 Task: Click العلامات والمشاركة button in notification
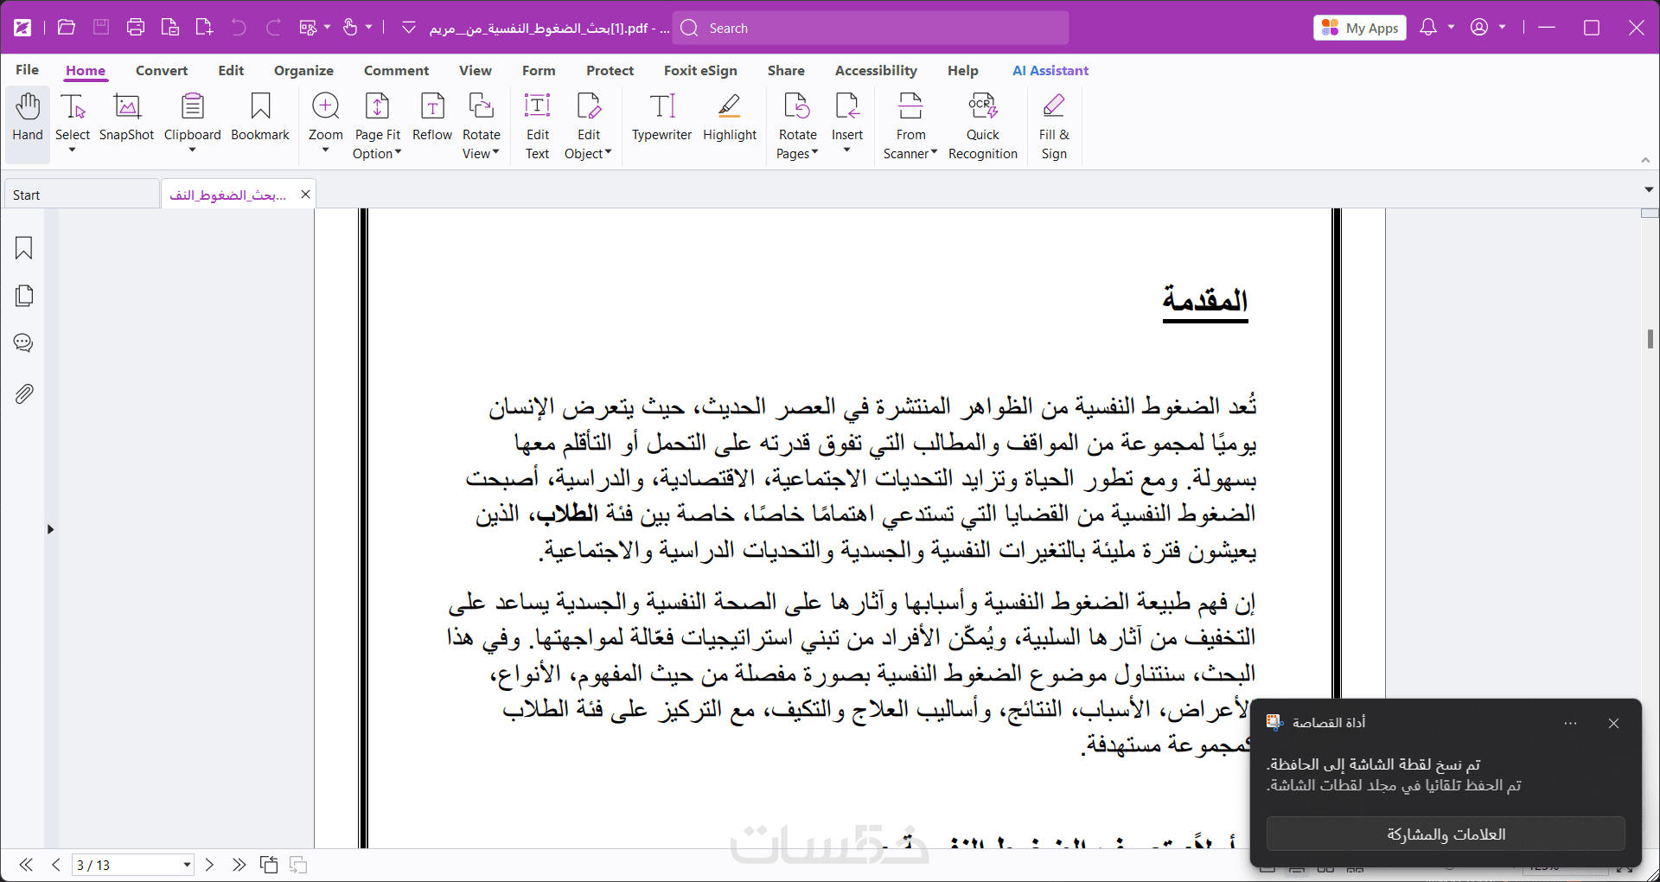1446,834
